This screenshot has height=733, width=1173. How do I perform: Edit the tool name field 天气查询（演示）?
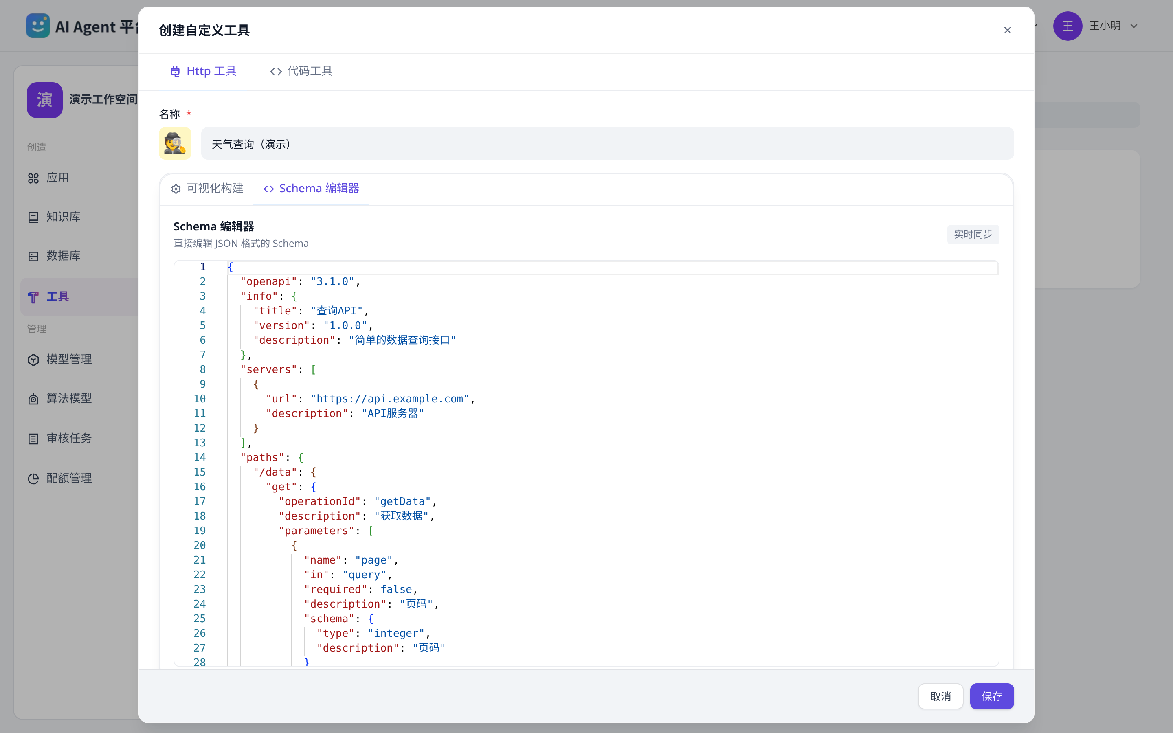point(607,143)
